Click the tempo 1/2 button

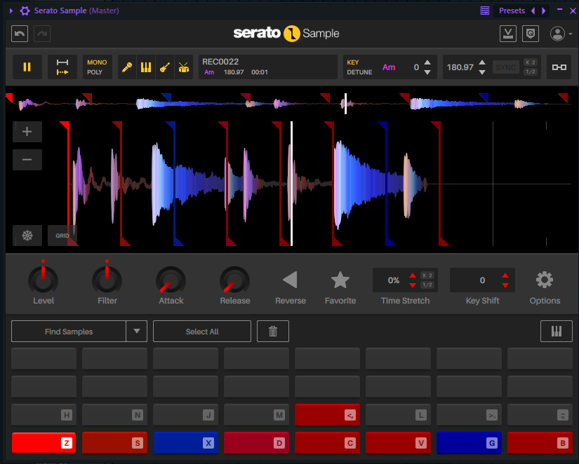tap(531, 72)
